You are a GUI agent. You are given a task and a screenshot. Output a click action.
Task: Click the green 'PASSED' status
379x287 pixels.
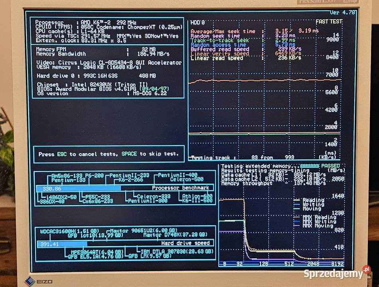pos(331,166)
